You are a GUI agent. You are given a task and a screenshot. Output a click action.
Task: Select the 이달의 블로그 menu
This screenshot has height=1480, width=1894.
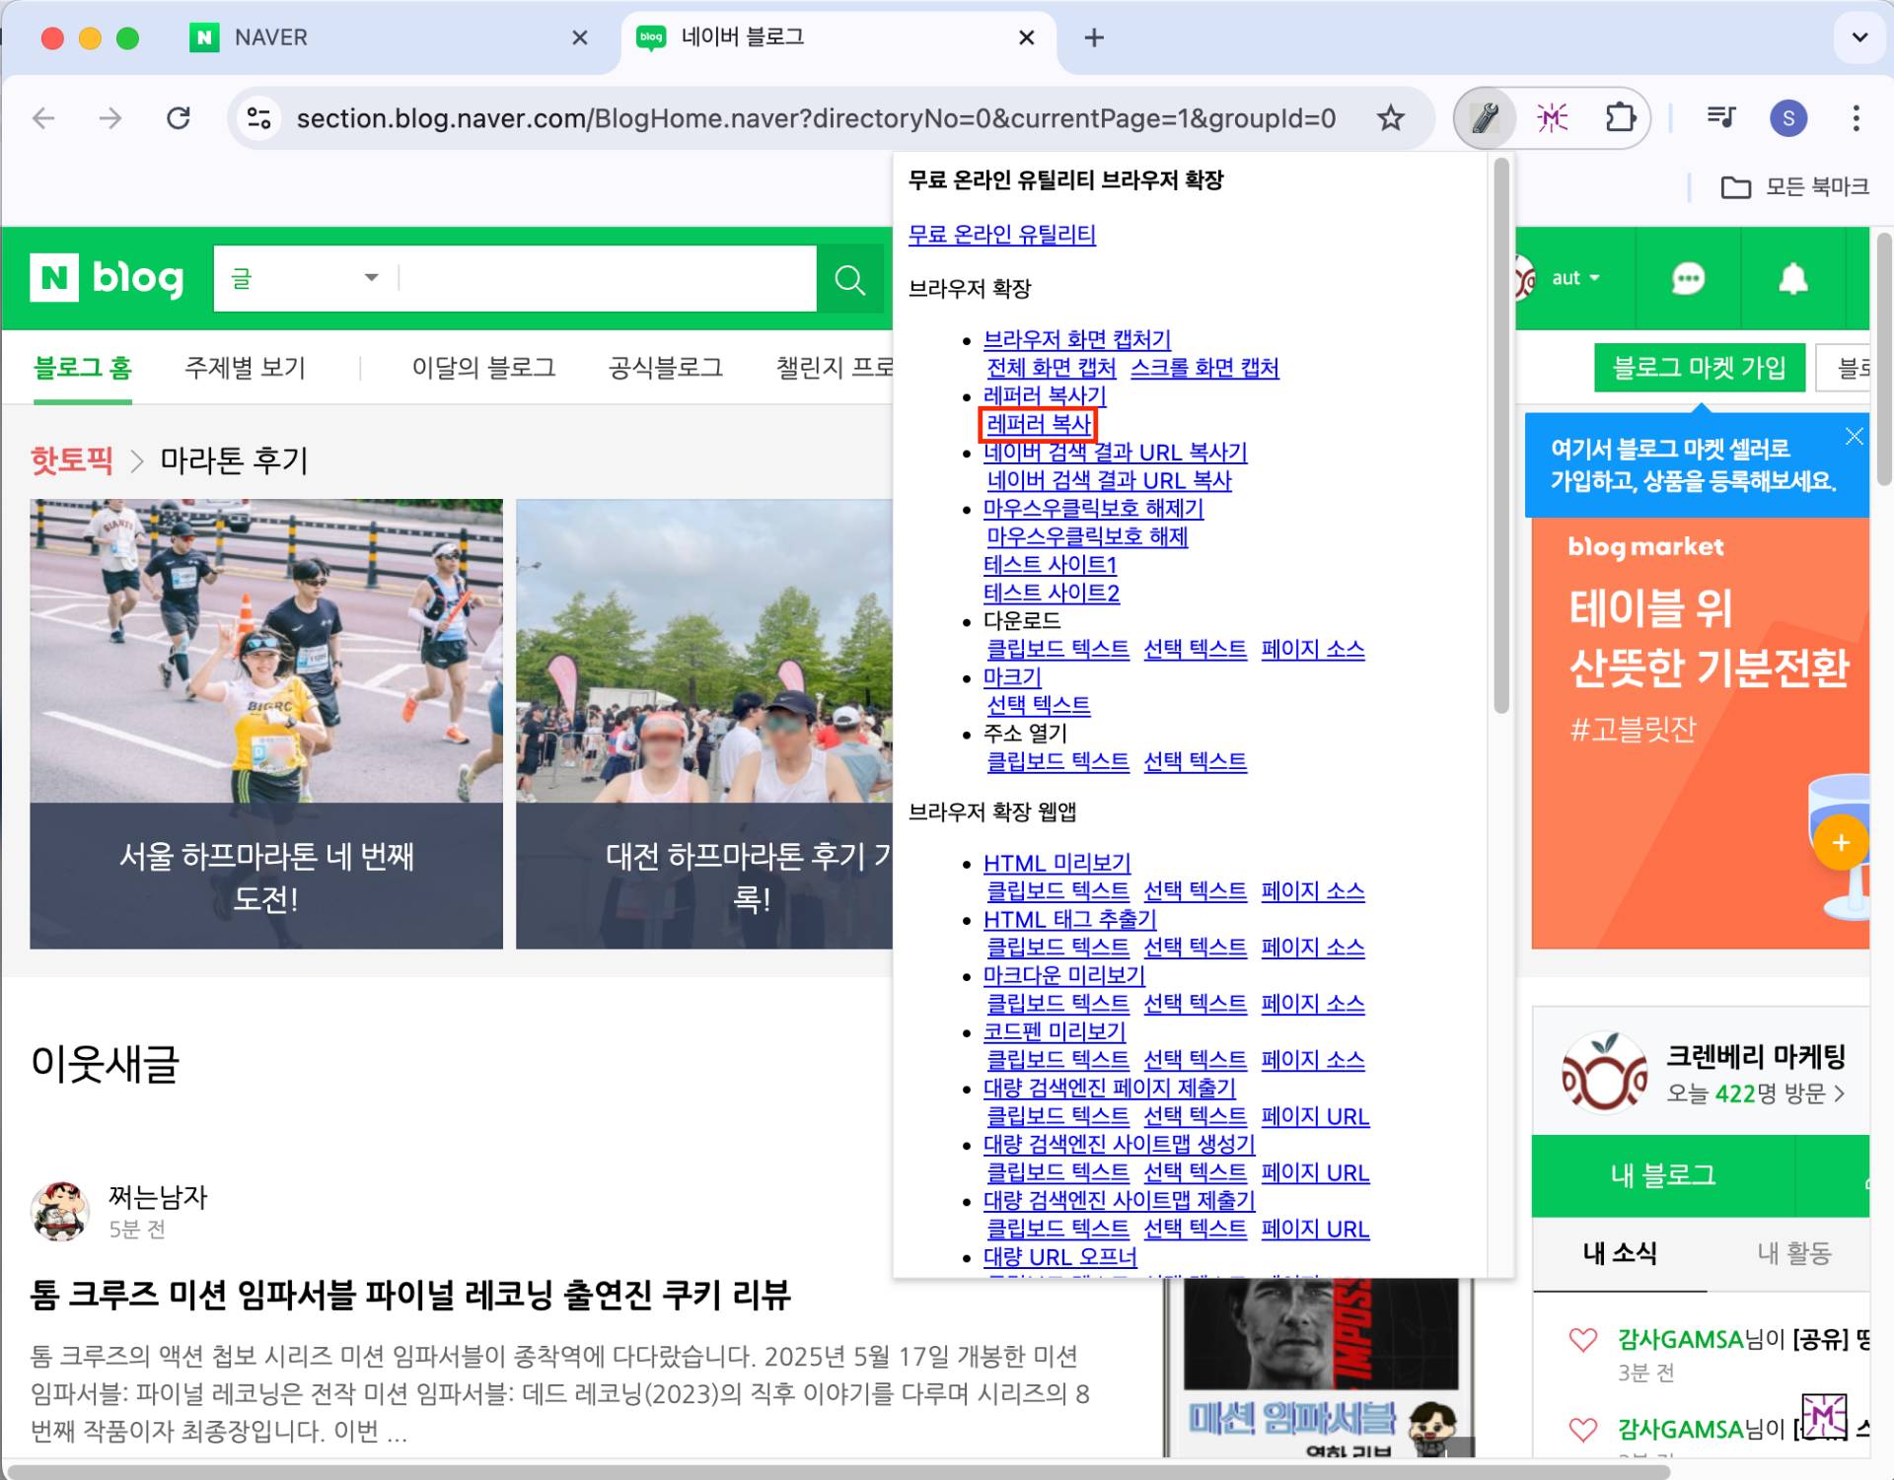(x=483, y=368)
